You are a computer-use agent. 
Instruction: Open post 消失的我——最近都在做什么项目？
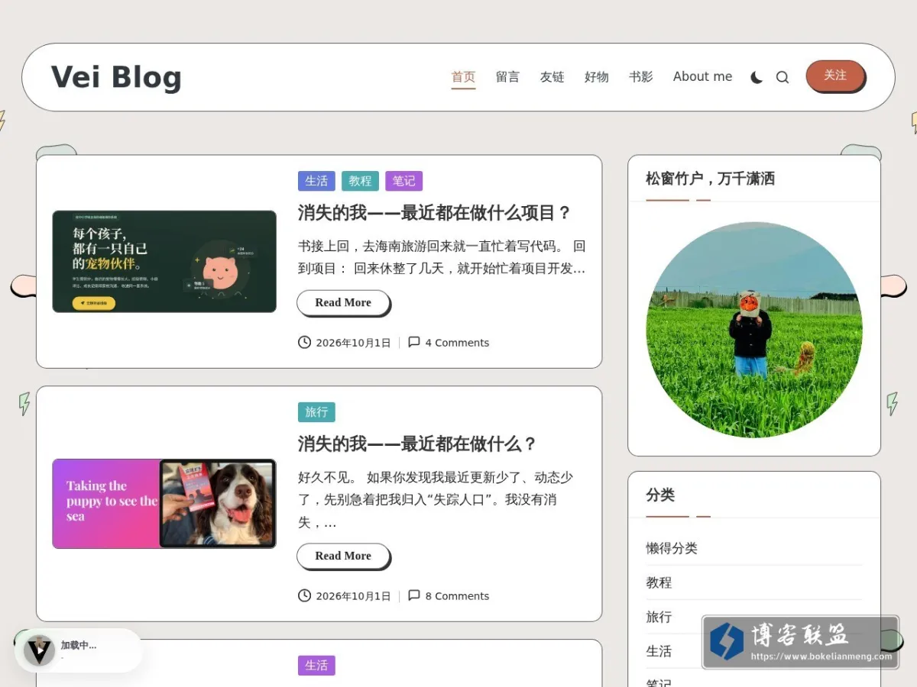pos(434,213)
